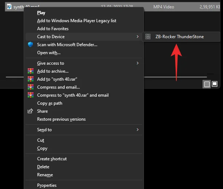223x189 pixels.
Task: Cast to ZB-Rocker ThunderStone device
Action: pyautogui.click(x=181, y=37)
